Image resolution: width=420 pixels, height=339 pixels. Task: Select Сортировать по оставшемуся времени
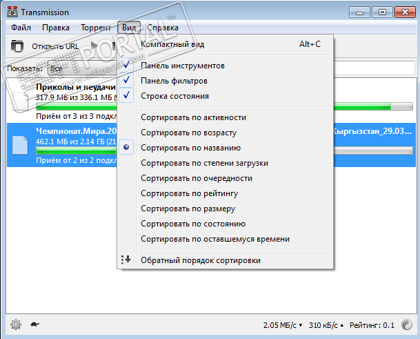point(226,239)
